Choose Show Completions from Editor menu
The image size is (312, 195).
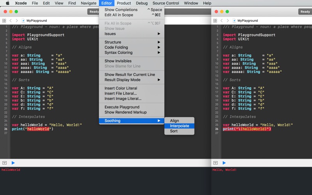131,9
